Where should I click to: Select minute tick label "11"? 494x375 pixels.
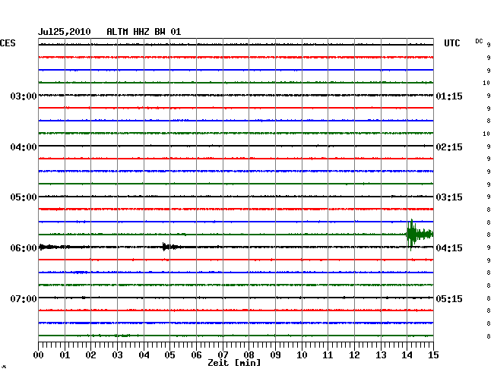click(328, 355)
